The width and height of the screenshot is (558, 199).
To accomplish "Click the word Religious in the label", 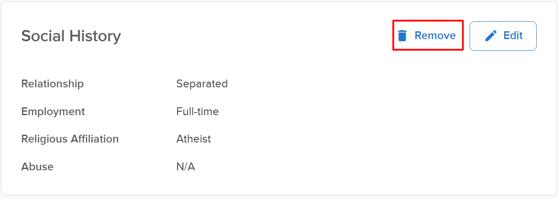I will tap(44, 139).
